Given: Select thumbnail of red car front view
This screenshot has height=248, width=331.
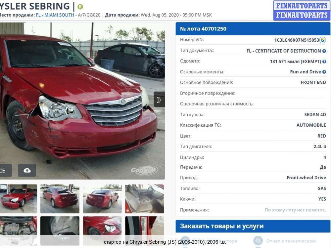Looking at the screenshot, I should 18,199.
